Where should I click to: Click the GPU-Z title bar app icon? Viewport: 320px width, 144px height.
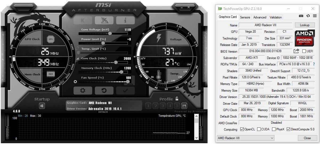[x=220, y=9]
